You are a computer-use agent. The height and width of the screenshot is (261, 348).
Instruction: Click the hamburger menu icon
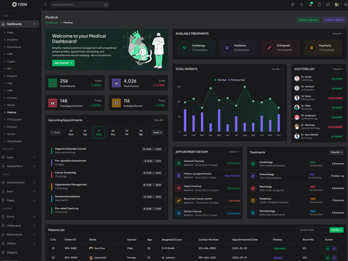click(x=45, y=5)
